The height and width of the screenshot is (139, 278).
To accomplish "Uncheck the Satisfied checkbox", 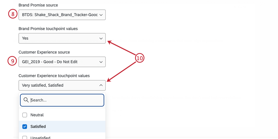I will [25, 127].
